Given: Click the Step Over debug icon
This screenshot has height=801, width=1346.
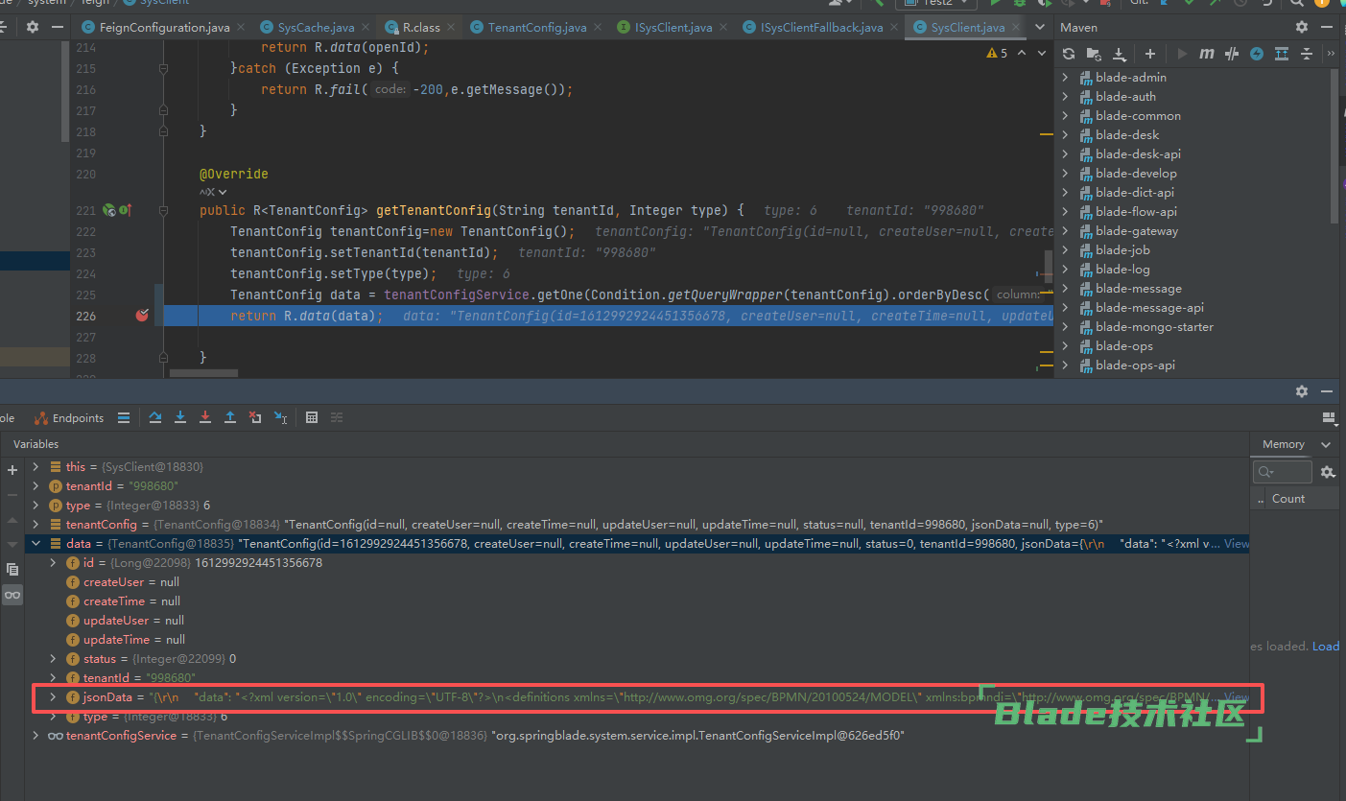Looking at the screenshot, I should pos(155,417).
